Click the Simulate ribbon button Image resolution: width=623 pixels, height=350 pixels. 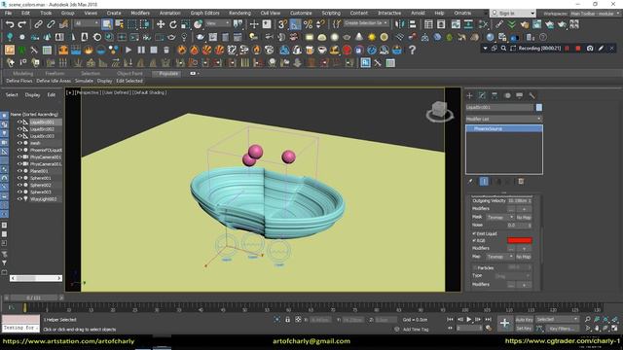(x=84, y=81)
